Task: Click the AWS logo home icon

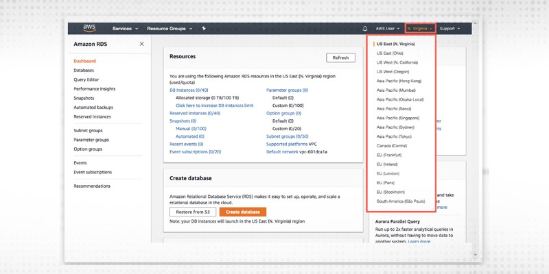Action: (x=89, y=28)
